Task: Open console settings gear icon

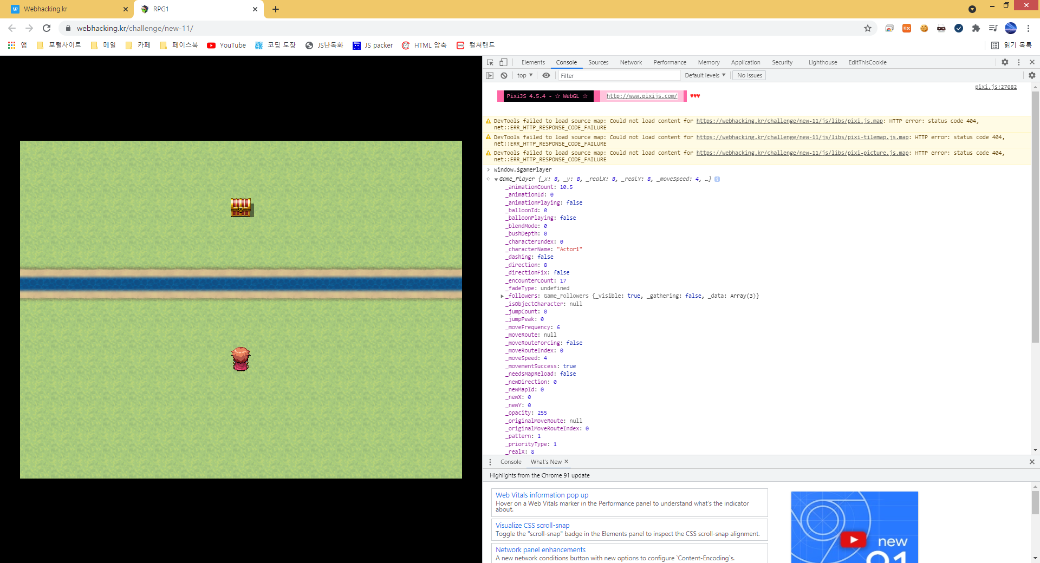Action: tap(1032, 75)
